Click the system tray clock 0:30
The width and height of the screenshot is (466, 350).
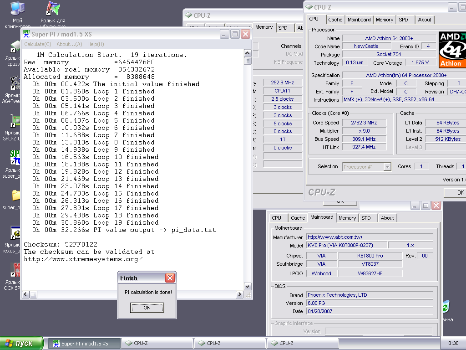[x=453, y=344]
